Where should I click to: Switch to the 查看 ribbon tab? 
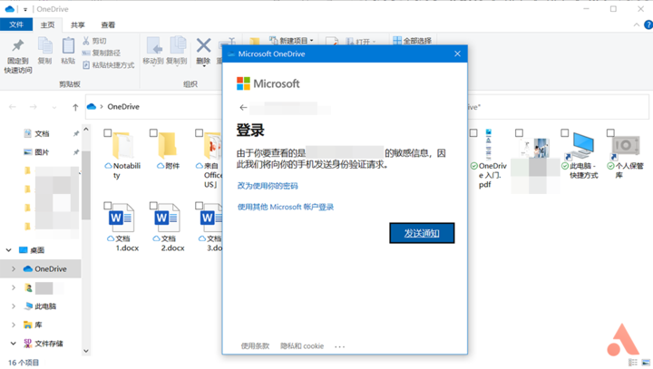(108, 25)
